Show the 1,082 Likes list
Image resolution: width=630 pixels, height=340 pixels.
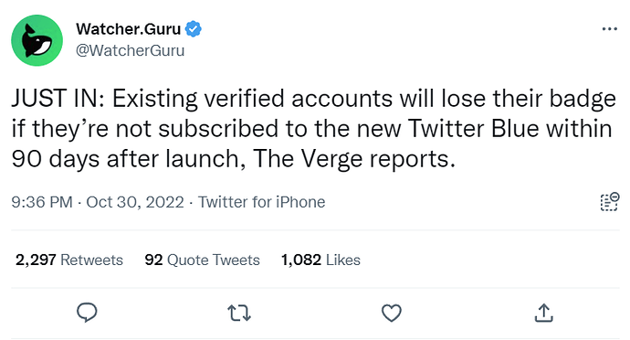point(320,260)
